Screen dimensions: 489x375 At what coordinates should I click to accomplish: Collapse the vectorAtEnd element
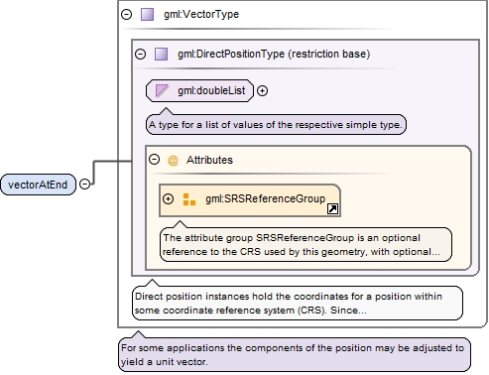[x=85, y=184]
